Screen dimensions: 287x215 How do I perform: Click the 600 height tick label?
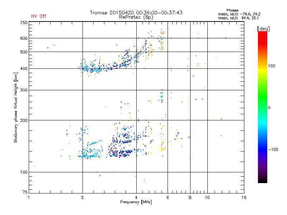[24, 38]
